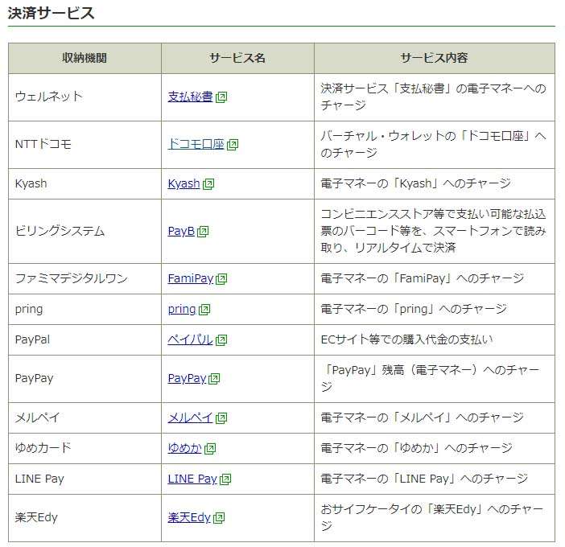Click the サービス内容 column header
The width and height of the screenshot is (565, 547).
[434, 58]
